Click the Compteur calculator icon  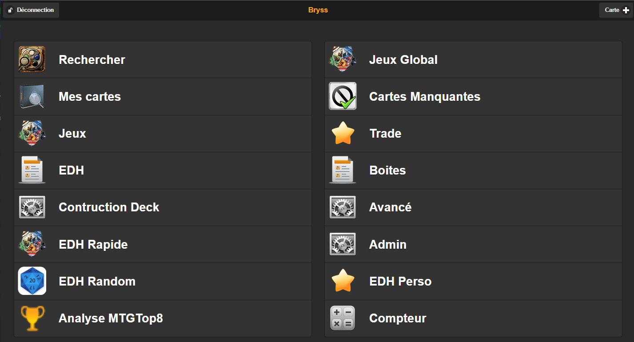coord(343,318)
